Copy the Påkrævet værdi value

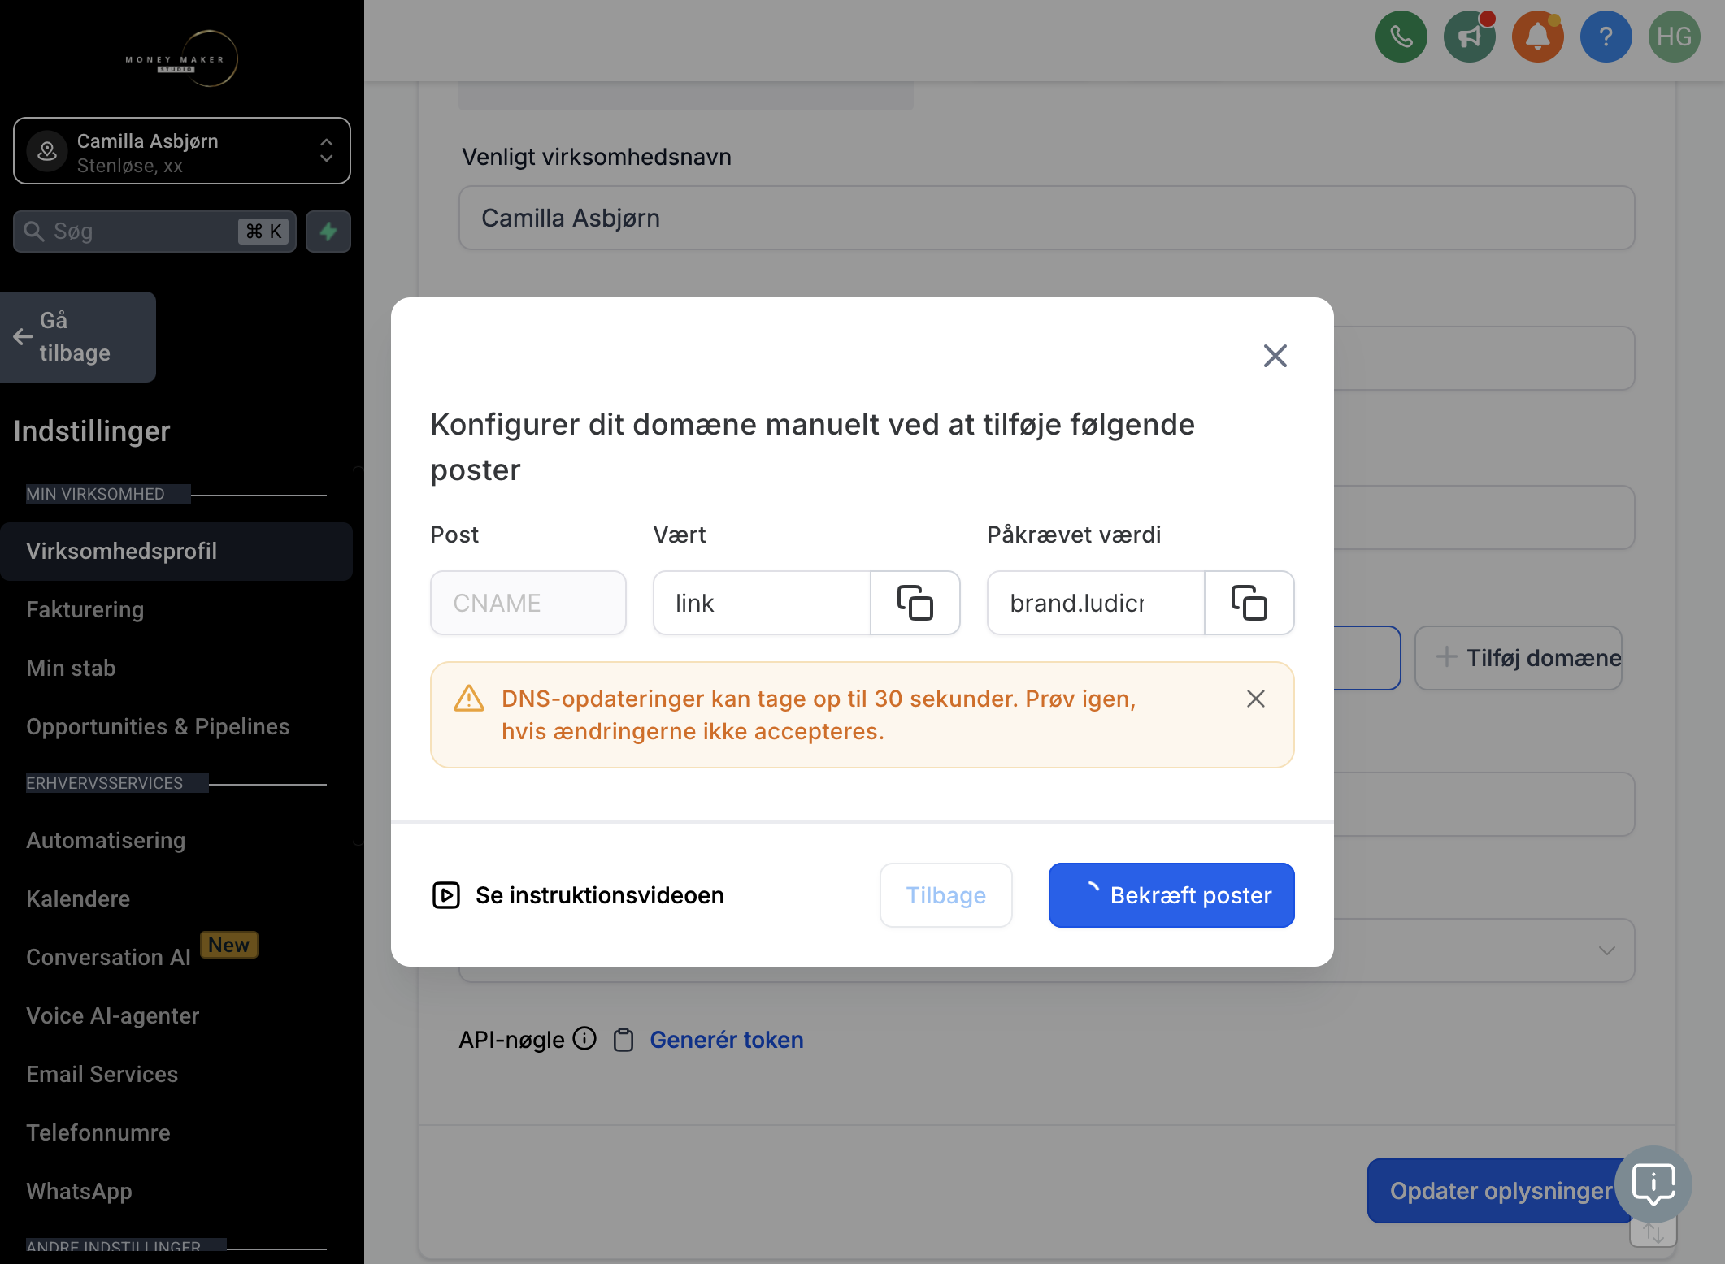pyautogui.click(x=1249, y=603)
